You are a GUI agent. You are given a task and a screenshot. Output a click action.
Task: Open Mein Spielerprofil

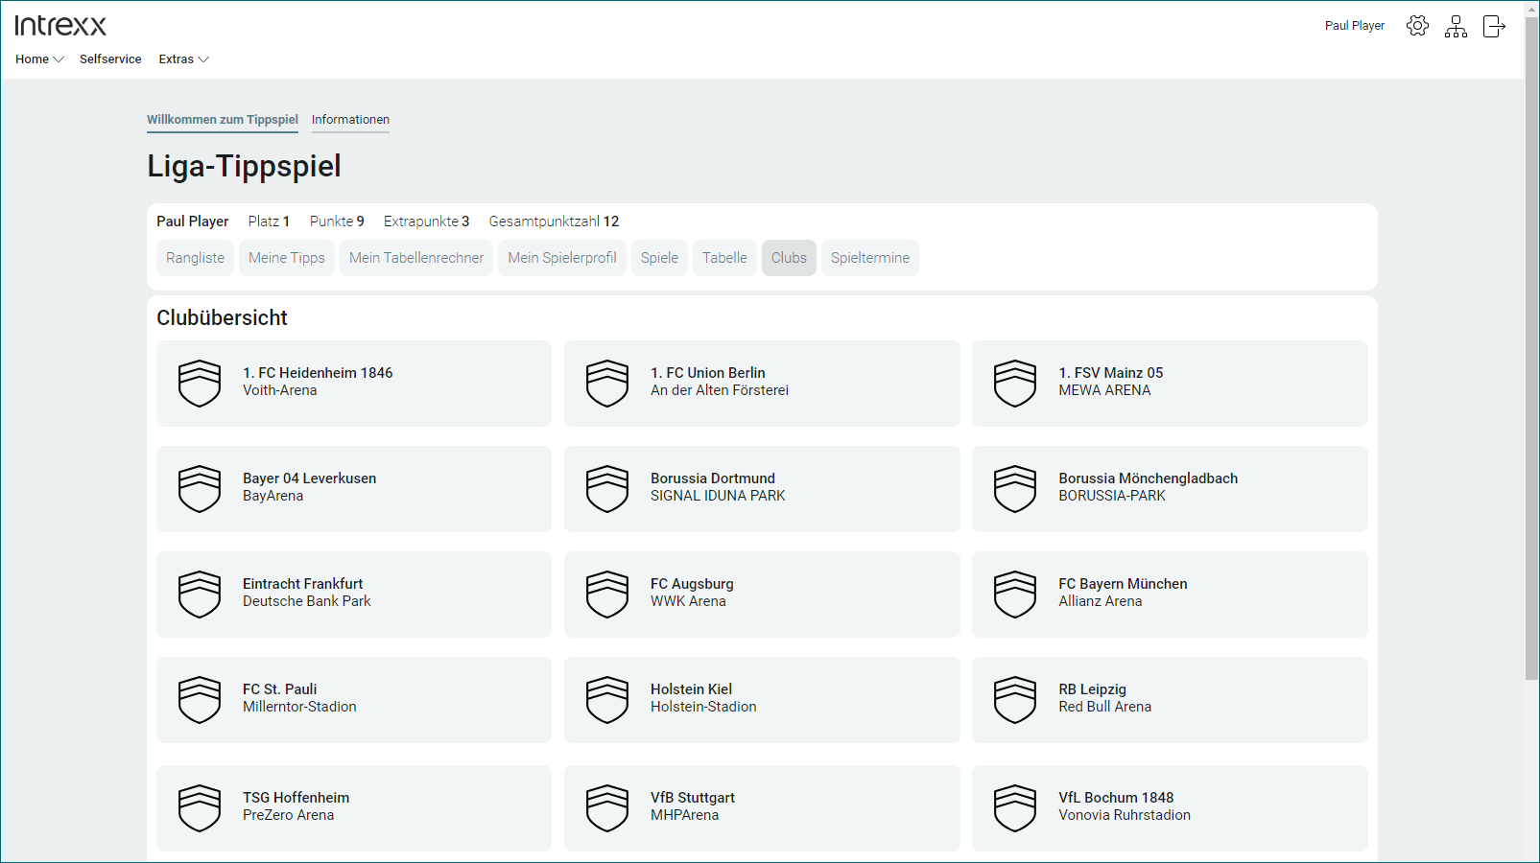click(562, 258)
